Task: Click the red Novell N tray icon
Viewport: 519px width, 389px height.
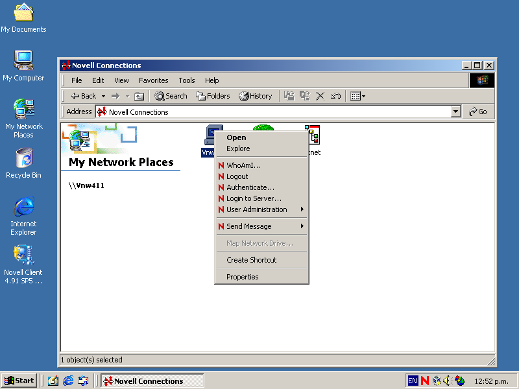Action: (425, 381)
